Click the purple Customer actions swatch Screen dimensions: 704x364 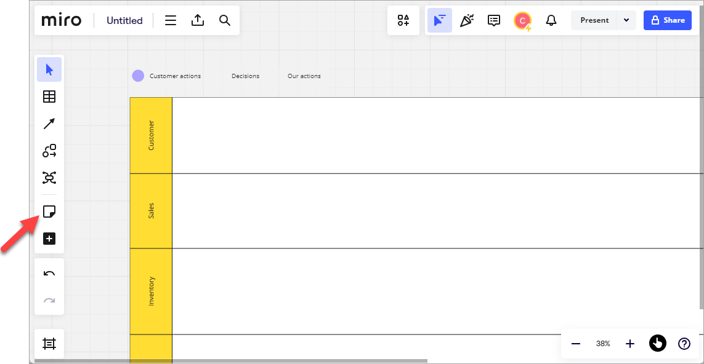(x=138, y=76)
